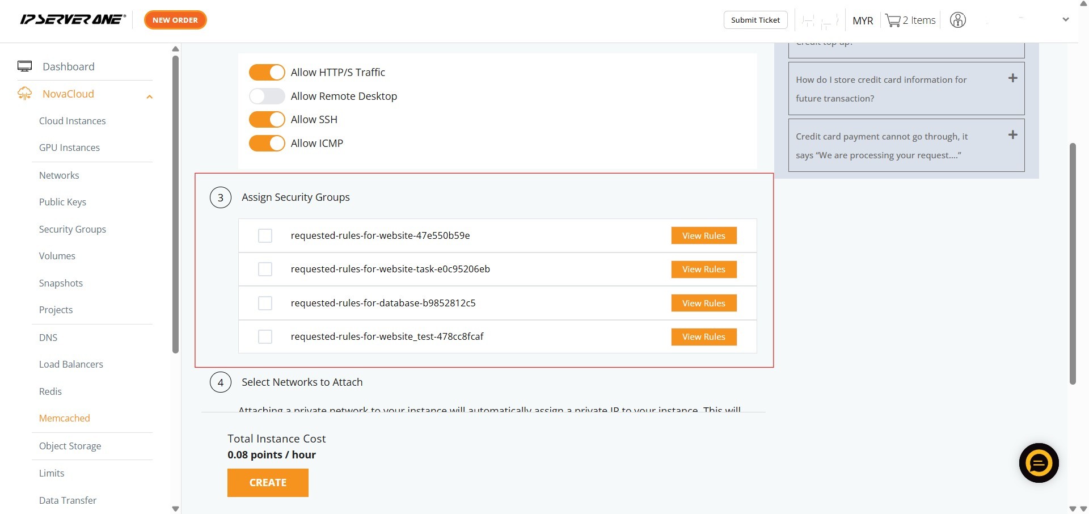Enable the Allow Remote Desktop toggle
The width and height of the screenshot is (1089, 514).
[267, 96]
